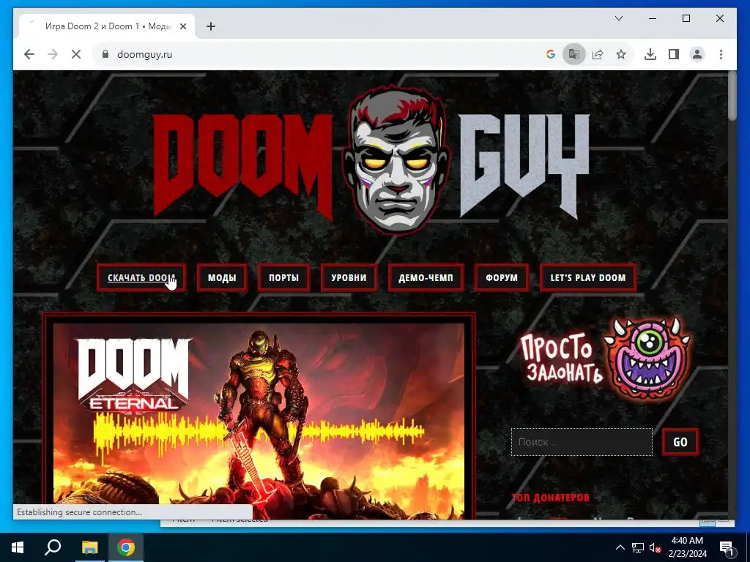This screenshot has width=750, height=562.
Task: Click the ТОП ДОНАТЕРОВ heading
Action: (551, 498)
